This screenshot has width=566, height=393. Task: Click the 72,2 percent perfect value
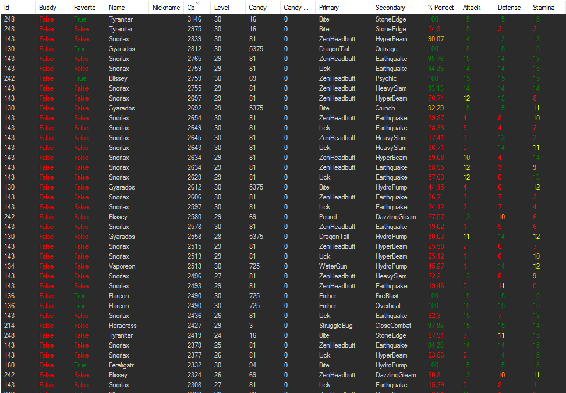pyautogui.click(x=434, y=276)
